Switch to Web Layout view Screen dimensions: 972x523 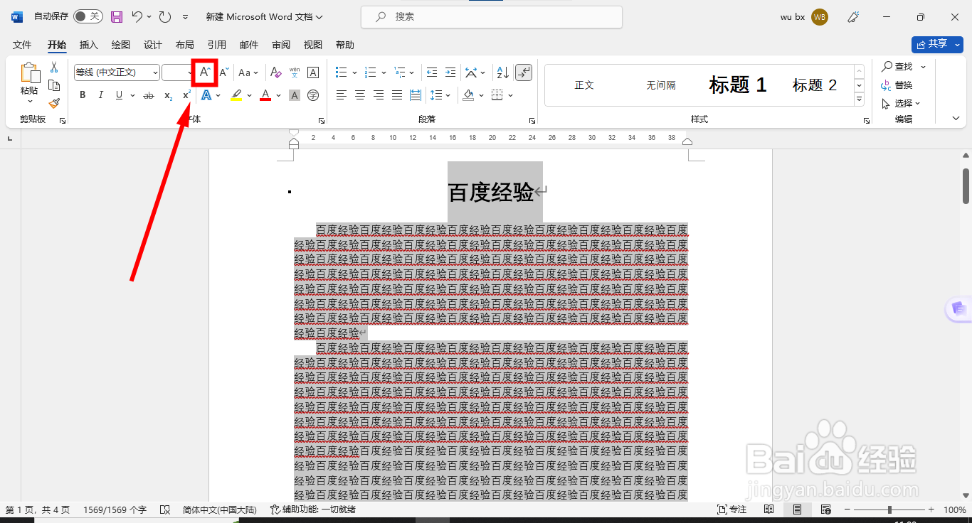tap(826, 509)
